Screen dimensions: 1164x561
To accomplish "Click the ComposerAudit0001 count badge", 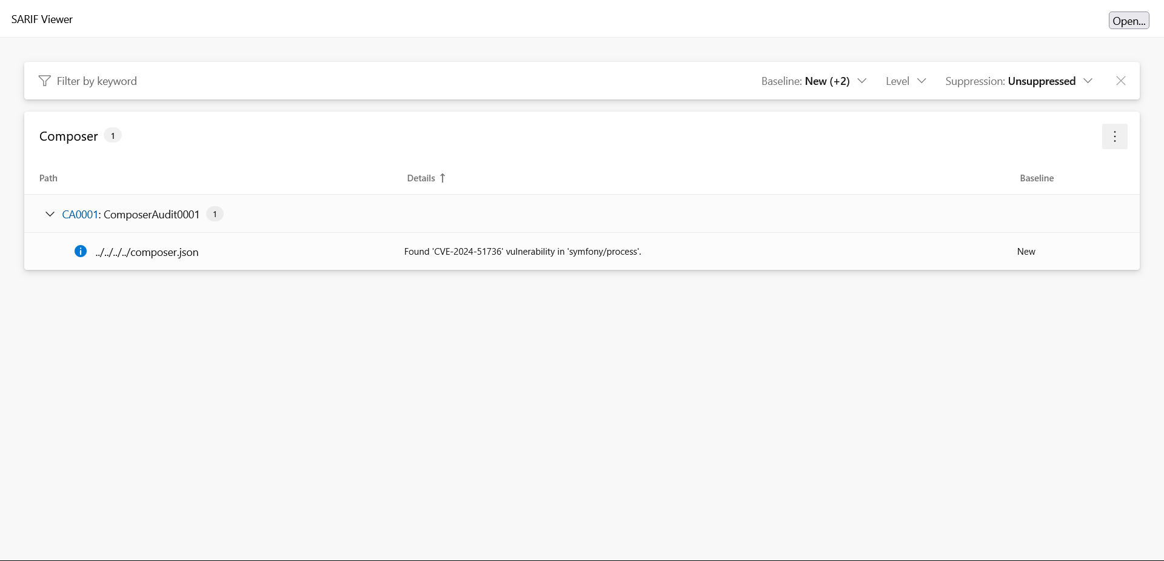I will coord(215,214).
